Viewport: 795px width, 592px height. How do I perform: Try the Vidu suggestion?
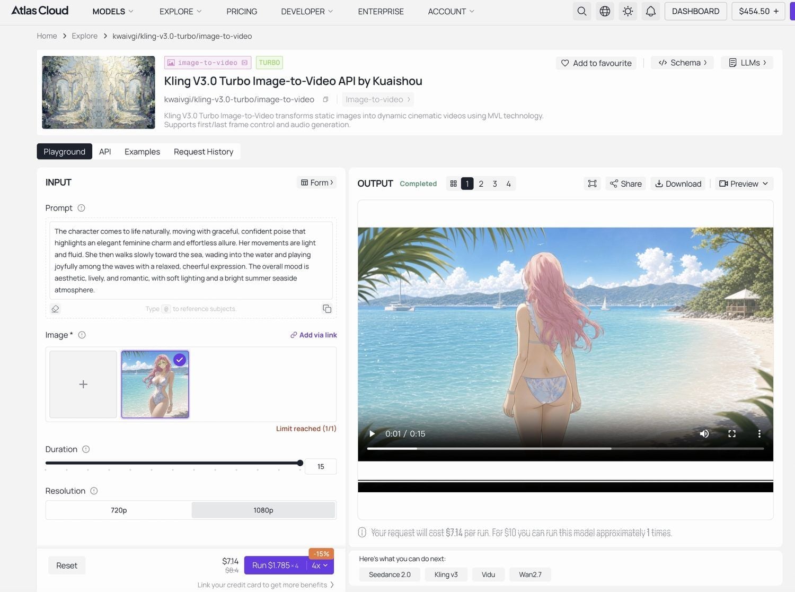488,574
